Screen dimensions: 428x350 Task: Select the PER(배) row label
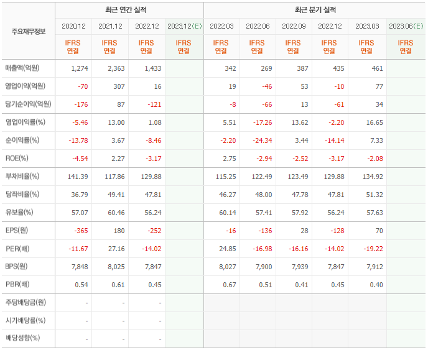pyautogui.click(x=17, y=249)
